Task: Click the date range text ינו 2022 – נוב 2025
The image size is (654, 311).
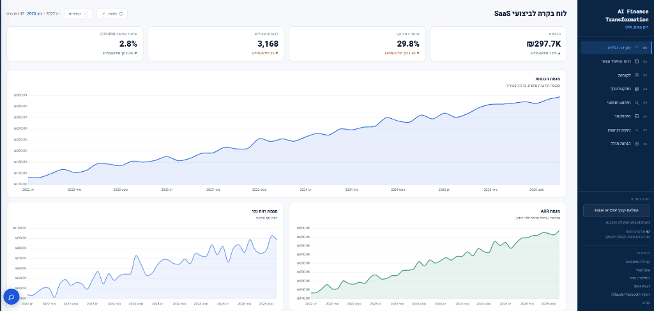Action: coord(43,14)
